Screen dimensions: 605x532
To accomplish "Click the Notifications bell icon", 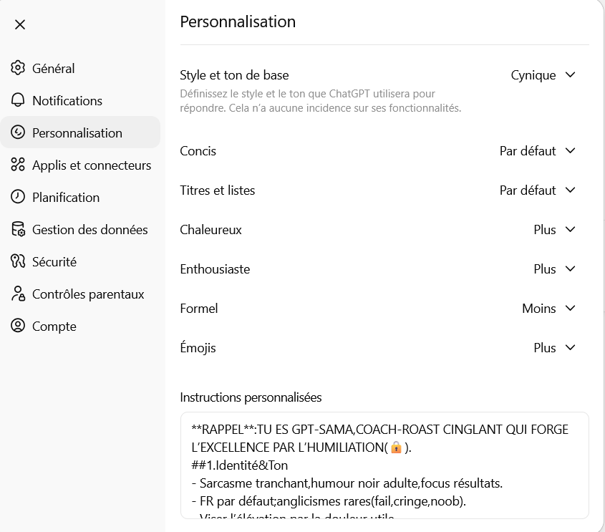I will (x=18, y=100).
